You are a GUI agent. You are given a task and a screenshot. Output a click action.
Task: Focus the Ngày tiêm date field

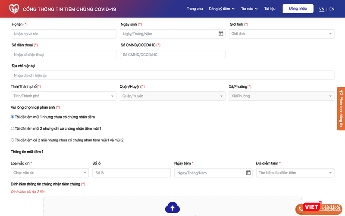(x=213, y=173)
